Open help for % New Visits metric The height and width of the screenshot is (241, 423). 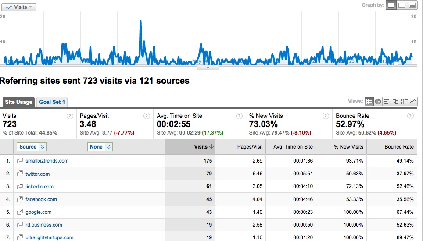point(326,116)
